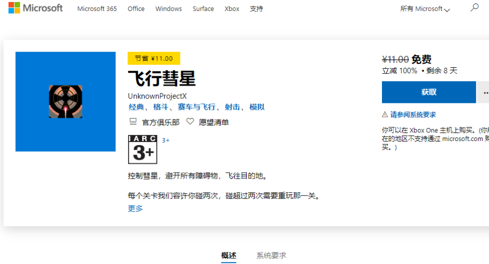
Task: Open Xbox in top navigation
Action: pos(232,9)
